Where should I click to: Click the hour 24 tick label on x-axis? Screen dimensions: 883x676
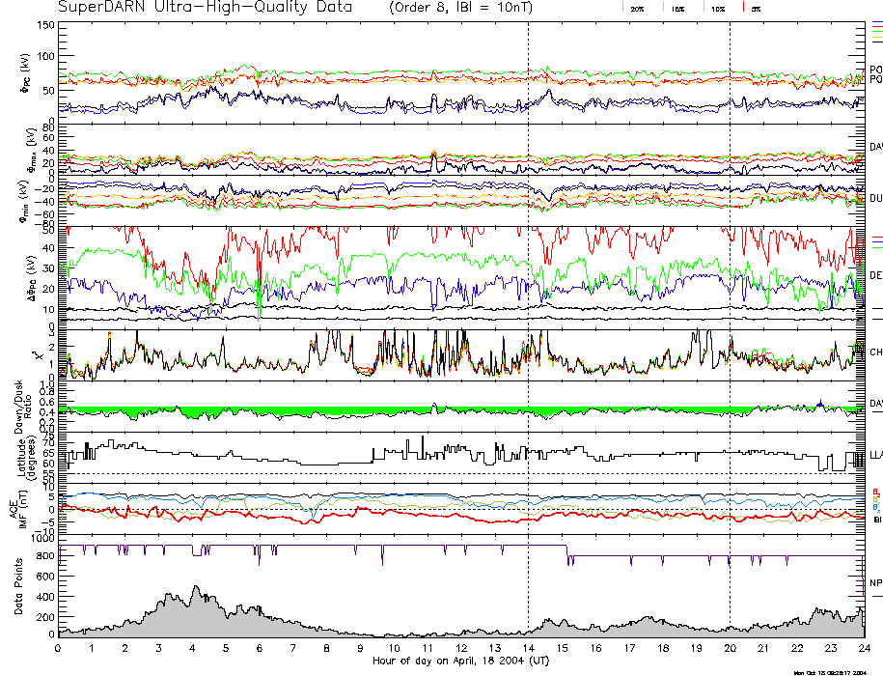(864, 650)
